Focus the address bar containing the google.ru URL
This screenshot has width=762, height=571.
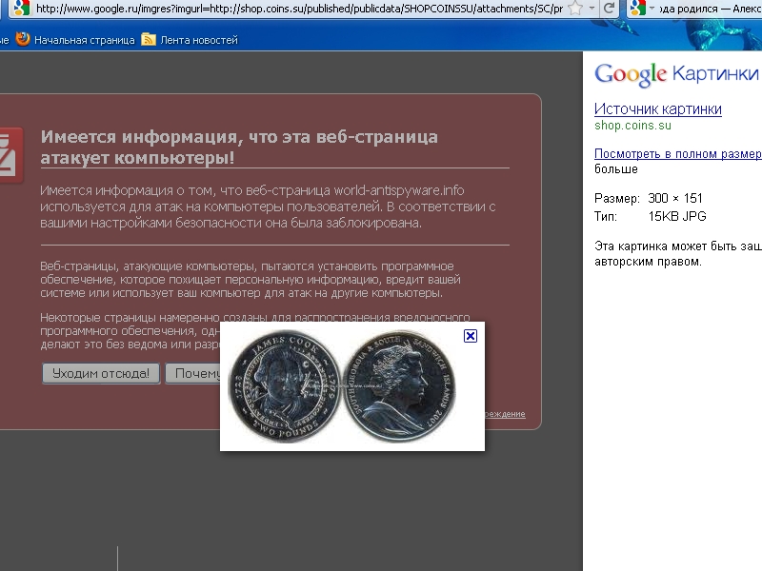(299, 9)
